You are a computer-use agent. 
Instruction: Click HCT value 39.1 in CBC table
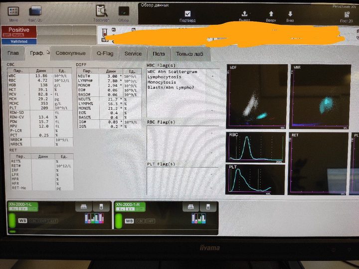(43, 90)
